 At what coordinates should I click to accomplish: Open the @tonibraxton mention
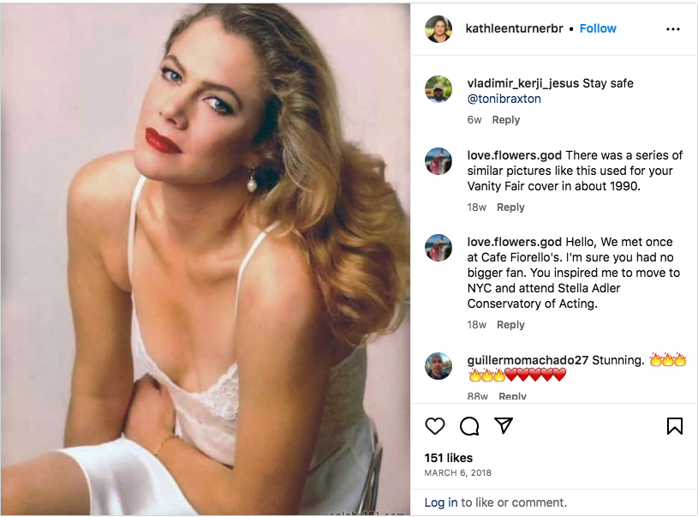click(x=504, y=99)
